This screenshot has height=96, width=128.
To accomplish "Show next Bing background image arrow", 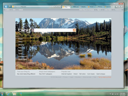I will click(108, 68).
